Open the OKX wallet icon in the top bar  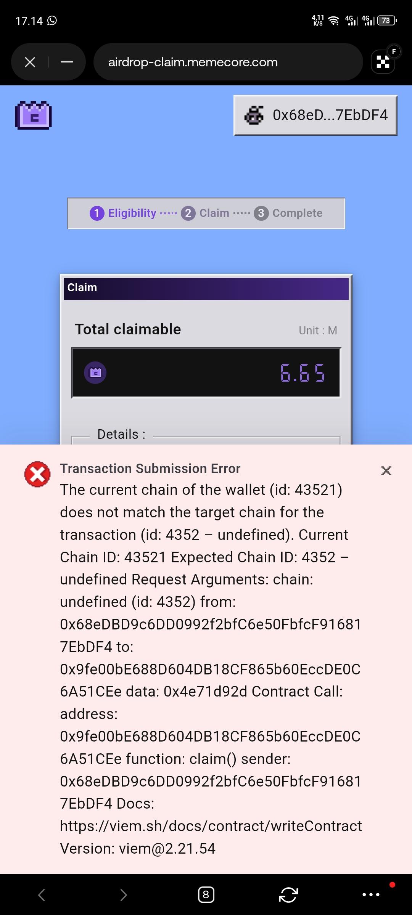(383, 62)
